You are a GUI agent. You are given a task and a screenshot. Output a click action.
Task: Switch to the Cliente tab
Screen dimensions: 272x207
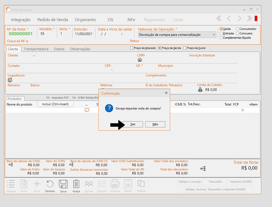(x=13, y=49)
